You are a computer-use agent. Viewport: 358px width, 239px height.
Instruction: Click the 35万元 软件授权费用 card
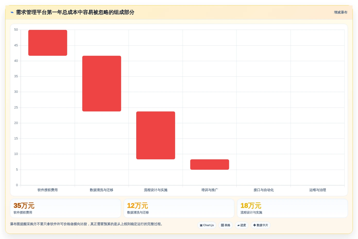click(x=65, y=208)
